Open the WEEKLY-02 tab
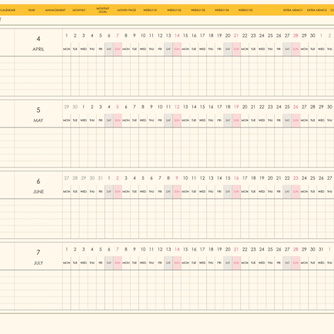This screenshot has width=334, height=334. pos(174,10)
